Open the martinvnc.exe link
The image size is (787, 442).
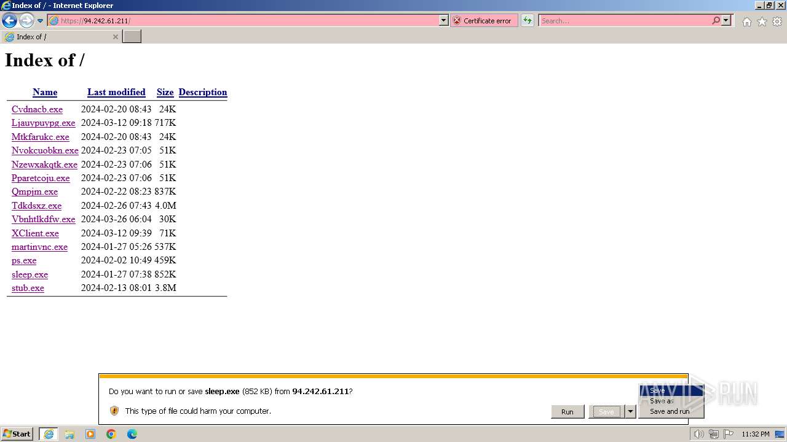click(x=39, y=247)
